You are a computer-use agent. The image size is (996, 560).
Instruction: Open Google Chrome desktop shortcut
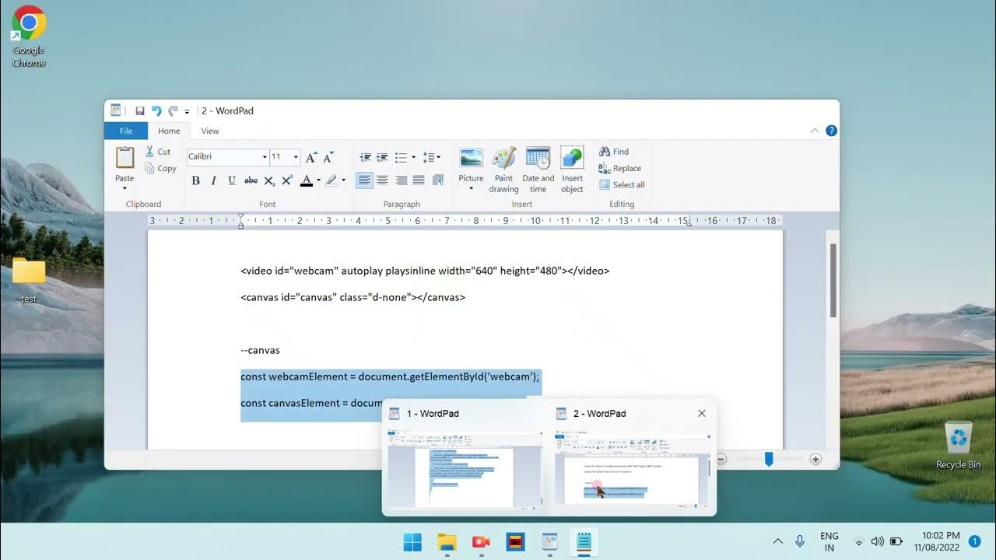pos(29,36)
